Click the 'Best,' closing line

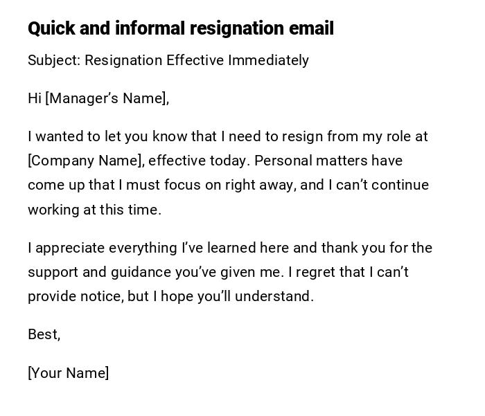point(44,334)
